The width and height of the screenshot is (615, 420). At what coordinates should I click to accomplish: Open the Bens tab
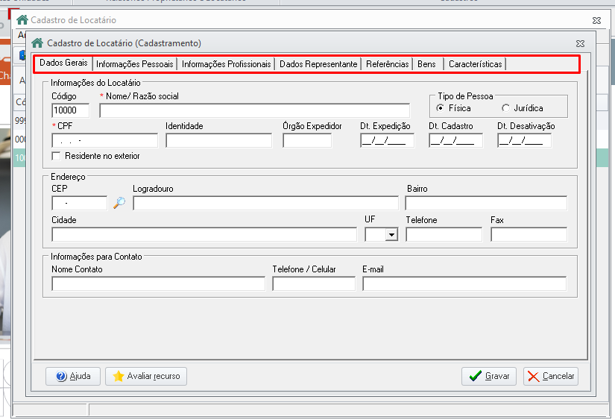click(x=426, y=64)
